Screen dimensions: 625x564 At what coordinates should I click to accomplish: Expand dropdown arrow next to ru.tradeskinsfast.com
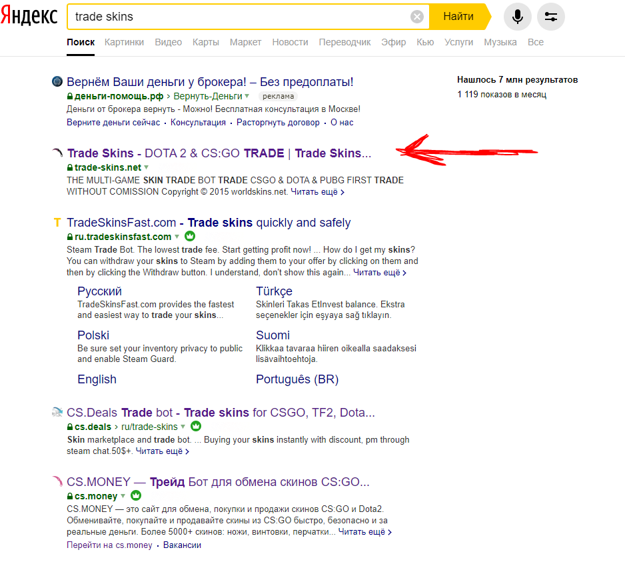177,237
